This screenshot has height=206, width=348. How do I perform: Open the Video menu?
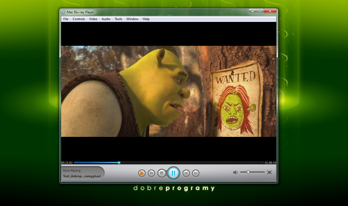[93, 19]
